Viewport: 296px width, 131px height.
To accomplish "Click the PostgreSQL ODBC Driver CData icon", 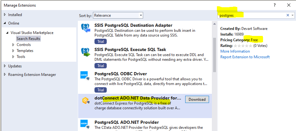I will (x=85, y=76).
